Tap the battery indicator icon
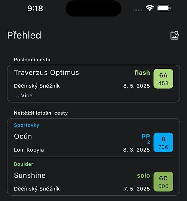 pyautogui.click(x=164, y=8)
